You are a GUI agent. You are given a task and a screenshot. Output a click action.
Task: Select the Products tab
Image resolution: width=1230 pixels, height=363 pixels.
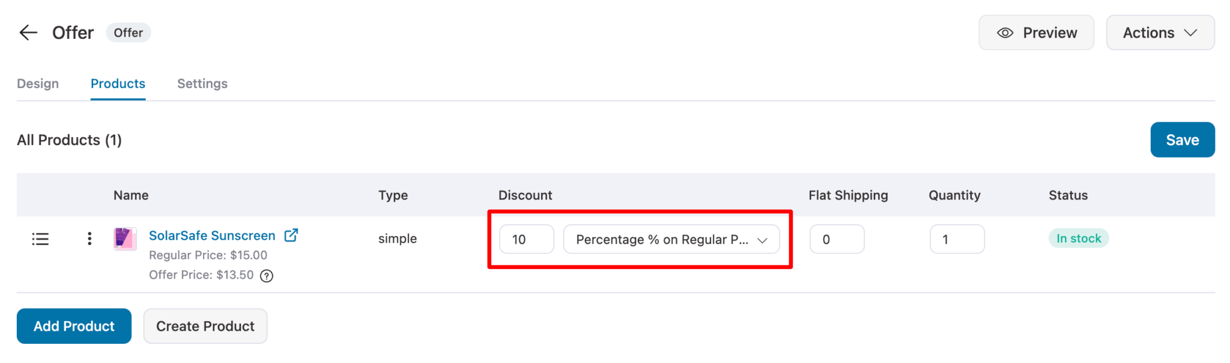[118, 83]
